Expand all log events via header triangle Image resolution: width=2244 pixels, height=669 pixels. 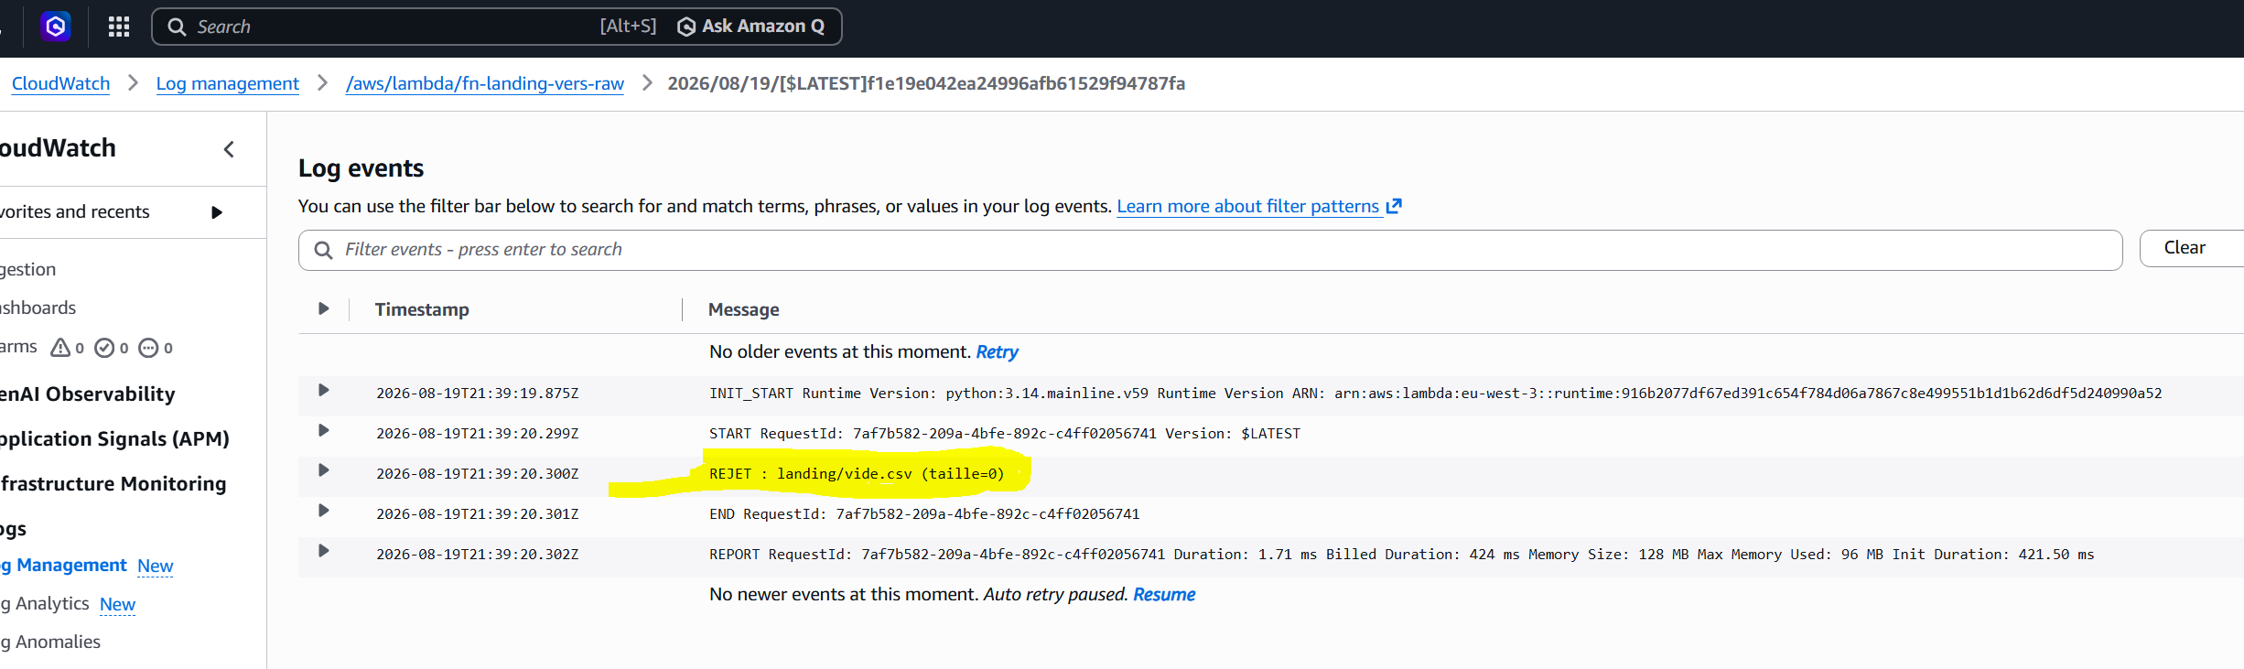click(x=323, y=308)
